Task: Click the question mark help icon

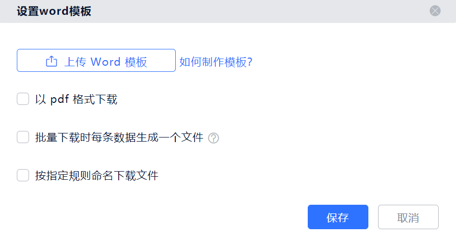Action: (x=213, y=138)
